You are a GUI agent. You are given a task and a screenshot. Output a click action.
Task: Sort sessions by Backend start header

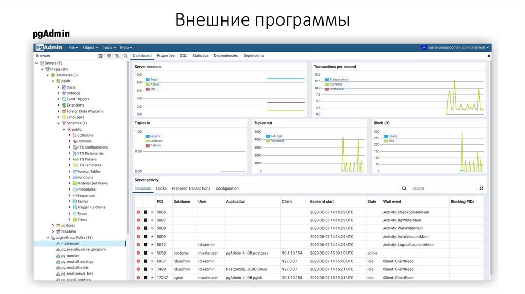[322, 202]
